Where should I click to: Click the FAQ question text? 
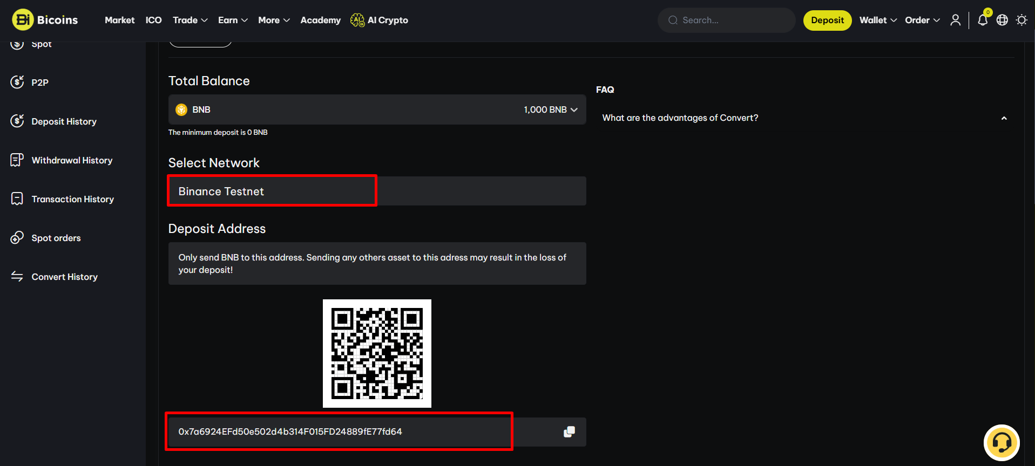coord(680,118)
